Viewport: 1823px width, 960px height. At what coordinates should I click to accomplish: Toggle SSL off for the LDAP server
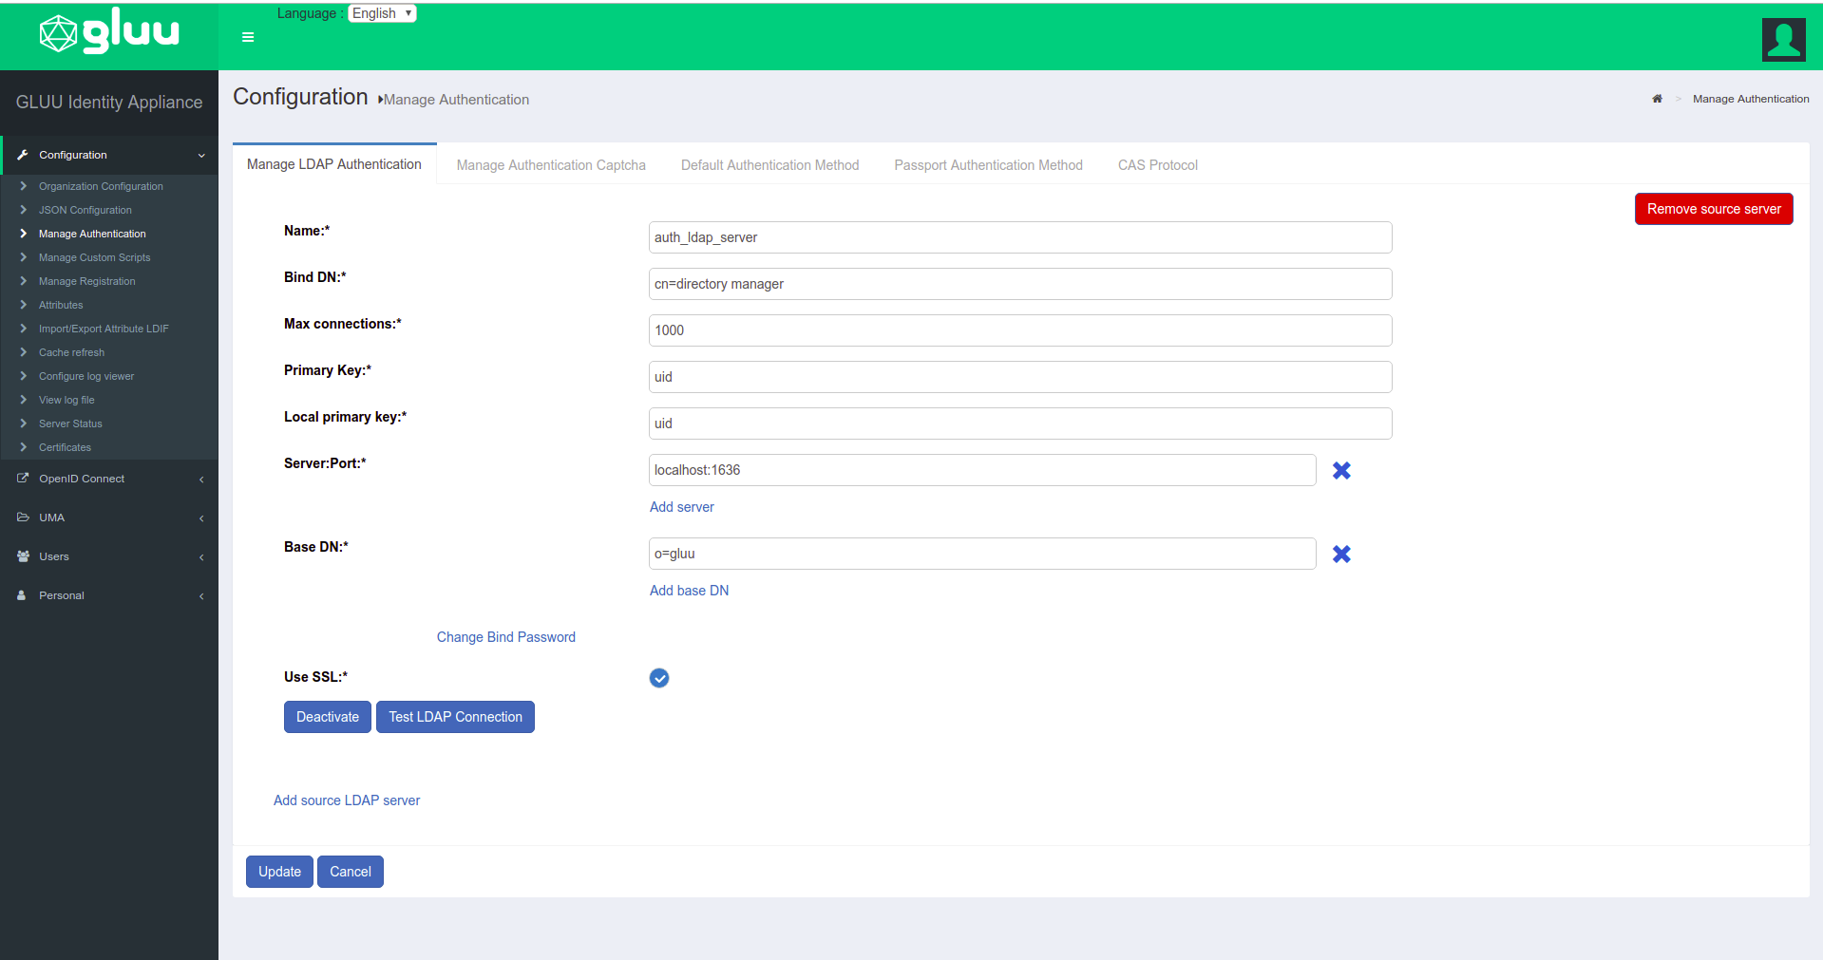pos(659,677)
